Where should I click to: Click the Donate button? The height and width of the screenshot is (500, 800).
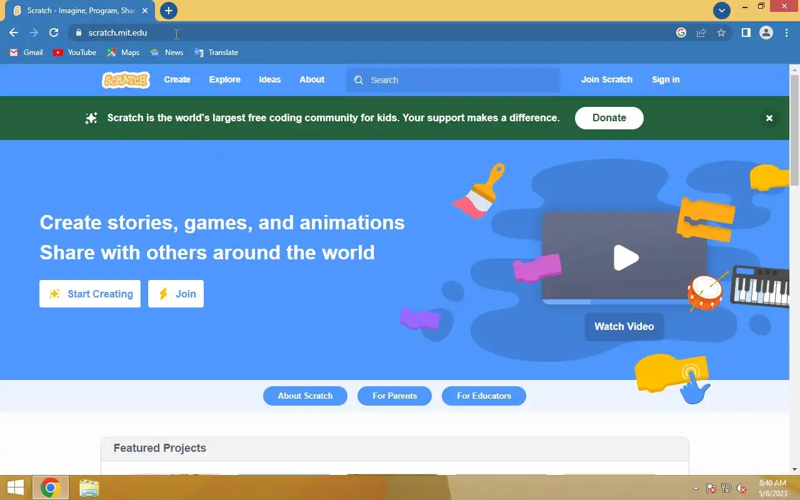pos(609,117)
